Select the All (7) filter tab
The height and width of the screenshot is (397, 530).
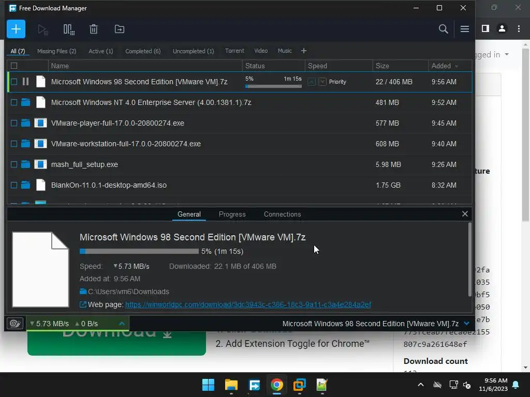(18, 51)
